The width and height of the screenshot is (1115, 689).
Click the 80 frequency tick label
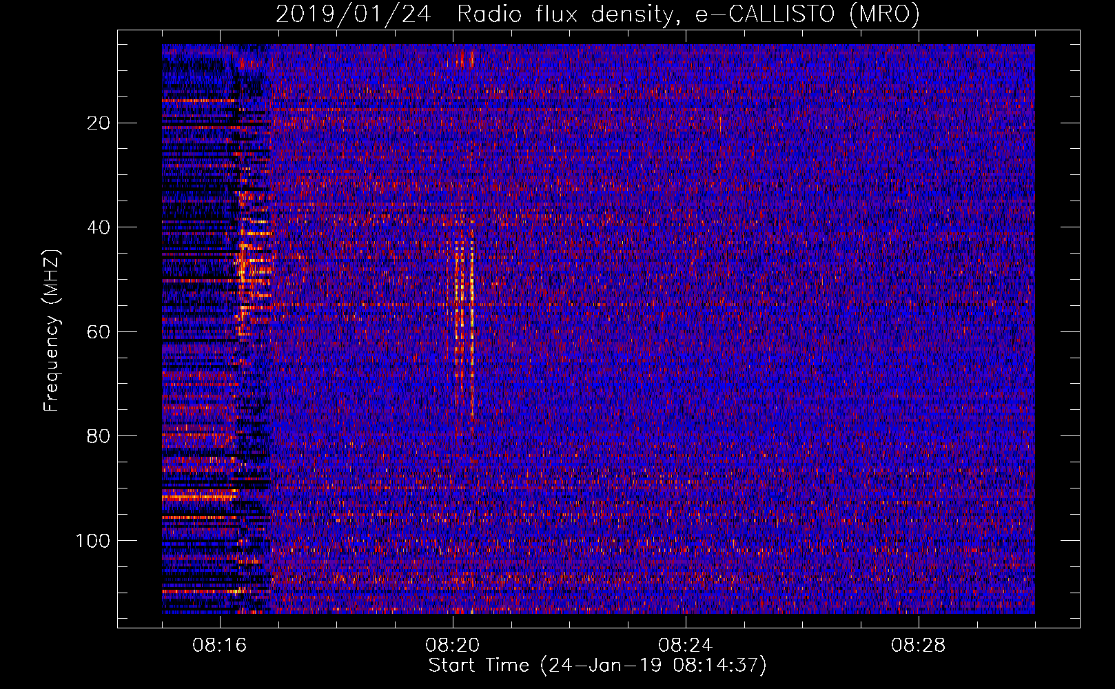pyautogui.click(x=99, y=436)
